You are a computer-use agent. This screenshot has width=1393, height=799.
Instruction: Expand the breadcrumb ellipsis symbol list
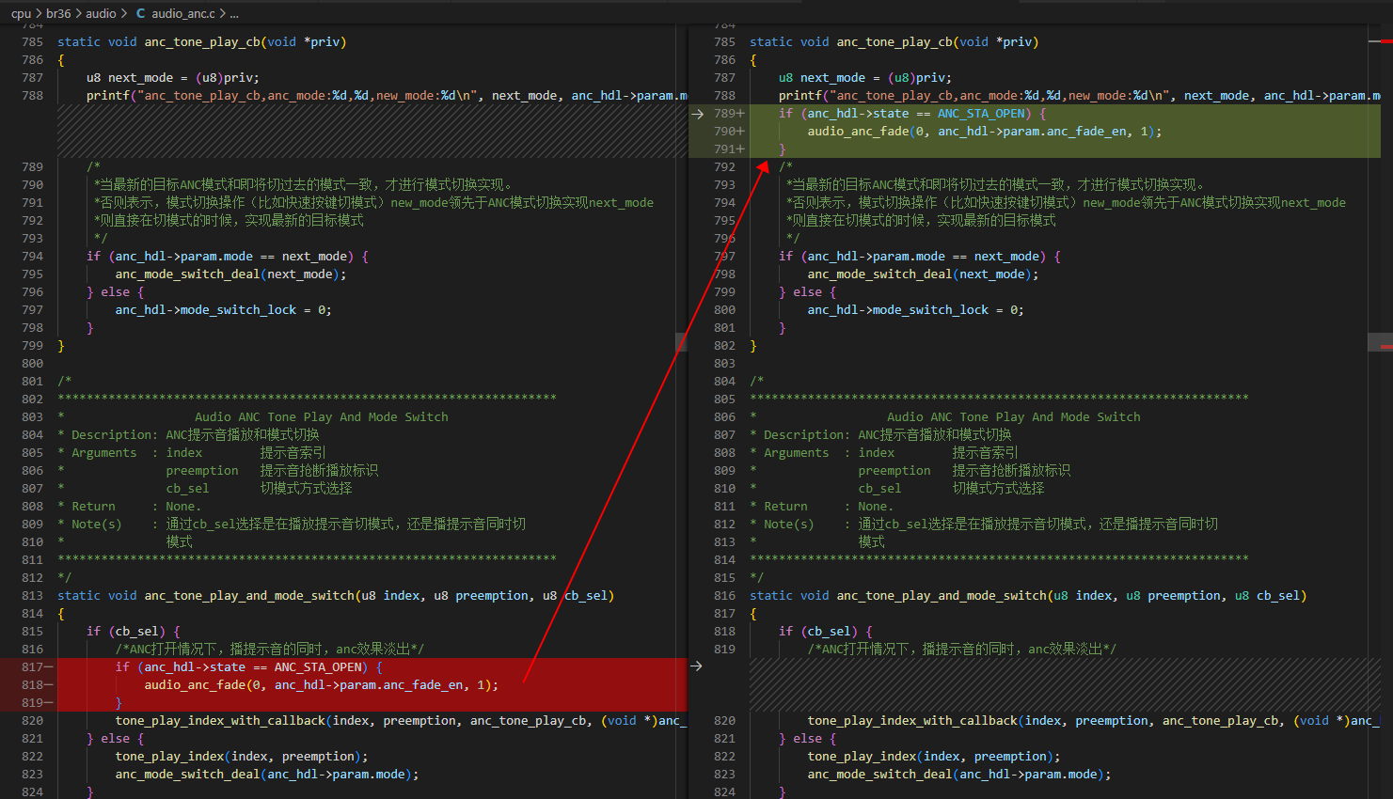[234, 13]
